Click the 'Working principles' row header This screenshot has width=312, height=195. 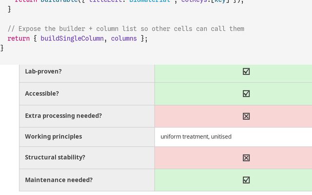click(54, 136)
